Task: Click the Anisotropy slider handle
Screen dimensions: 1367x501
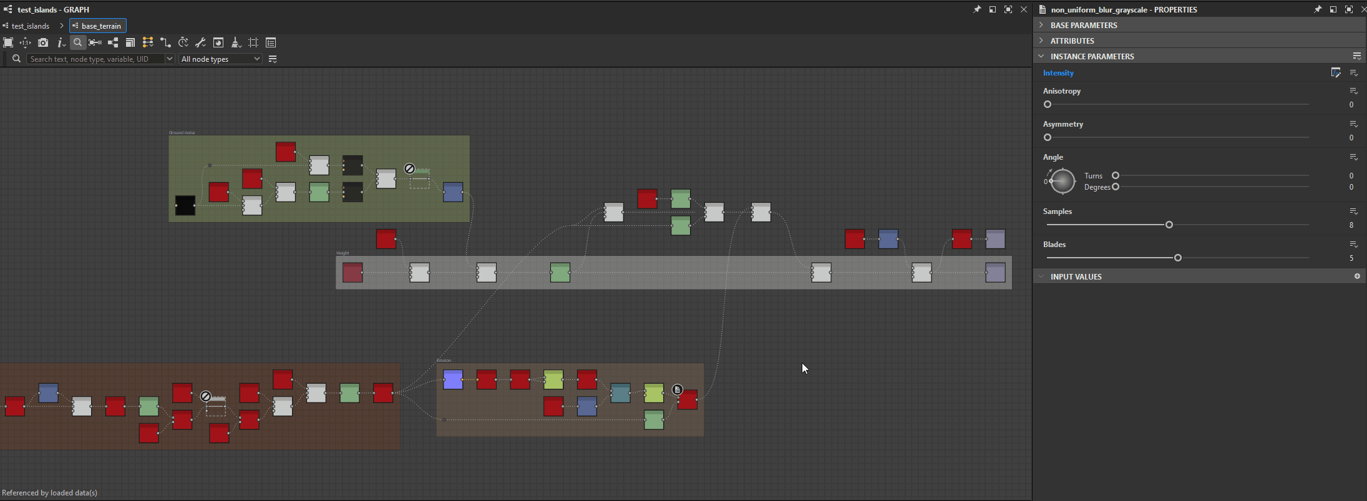Action: 1048,105
